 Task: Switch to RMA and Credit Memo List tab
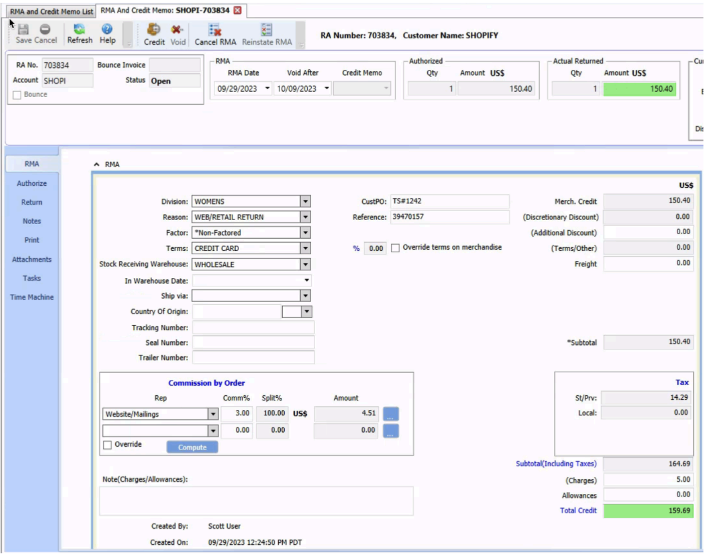(x=51, y=11)
